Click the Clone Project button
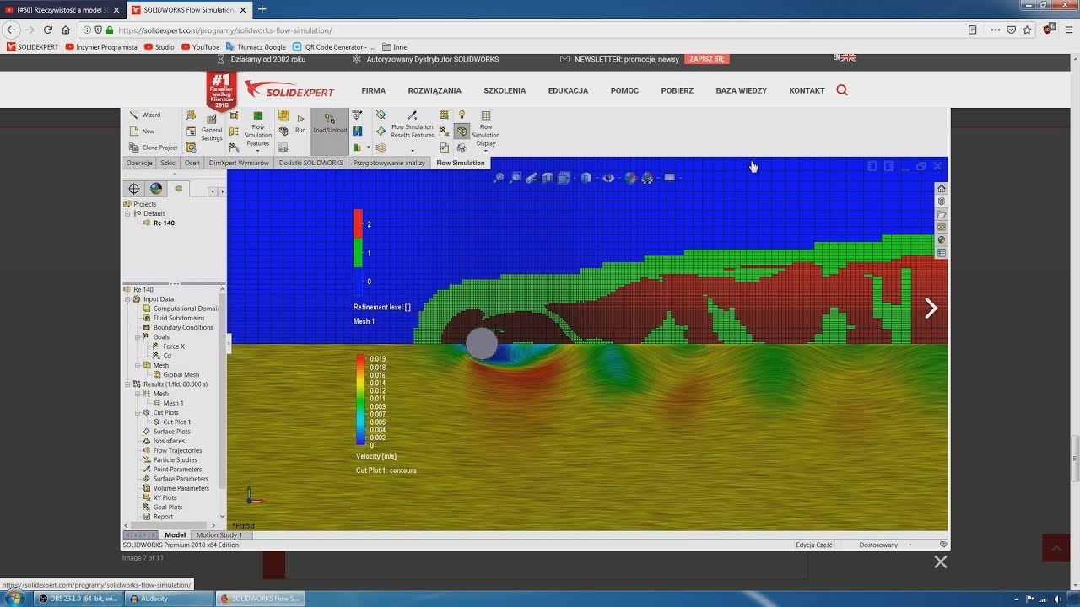 (x=154, y=148)
